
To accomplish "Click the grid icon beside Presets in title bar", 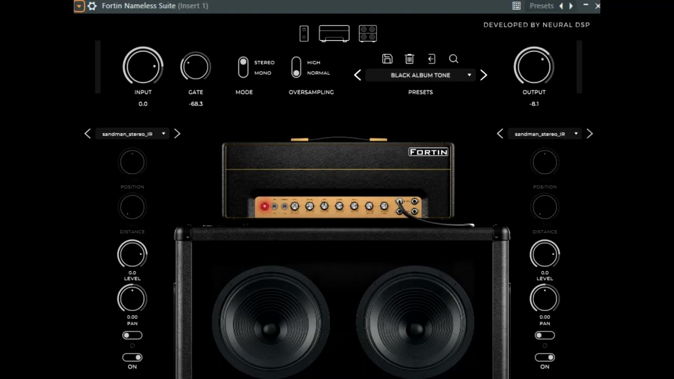I will (x=517, y=6).
